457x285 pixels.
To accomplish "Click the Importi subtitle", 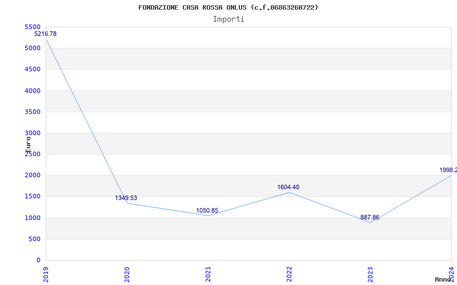I will pos(228,19).
